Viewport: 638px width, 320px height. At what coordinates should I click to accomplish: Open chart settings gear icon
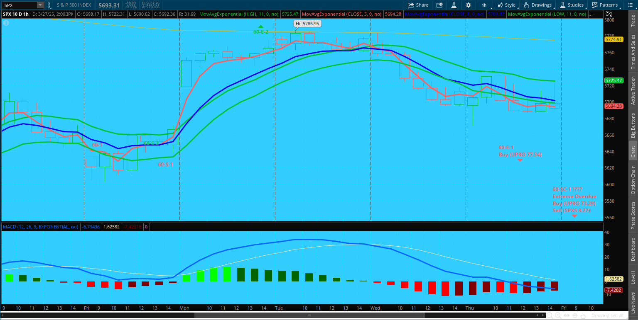pos(469,5)
